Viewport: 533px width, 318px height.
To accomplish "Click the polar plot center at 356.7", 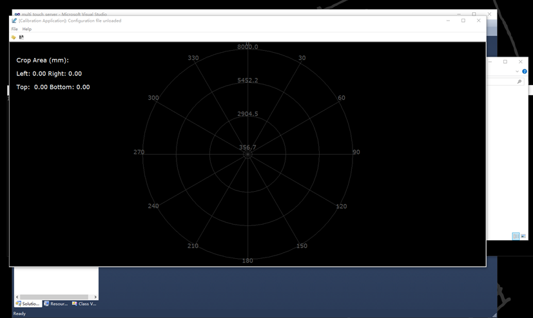I will (247, 153).
